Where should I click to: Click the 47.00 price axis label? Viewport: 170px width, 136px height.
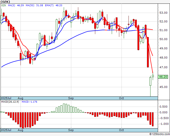163,67
